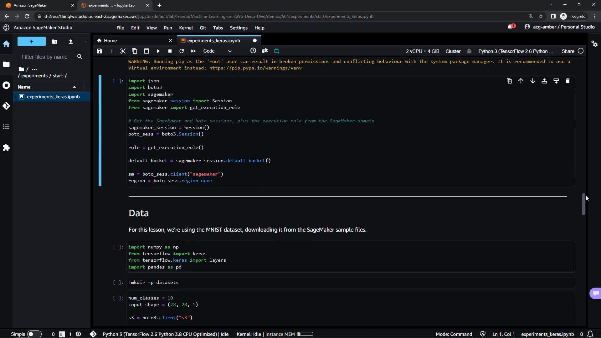Open the Code cell type dropdown
The height and width of the screenshot is (338, 601).
(x=217, y=51)
